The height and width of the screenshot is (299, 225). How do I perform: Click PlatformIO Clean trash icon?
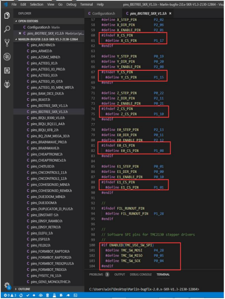pos(47,295)
